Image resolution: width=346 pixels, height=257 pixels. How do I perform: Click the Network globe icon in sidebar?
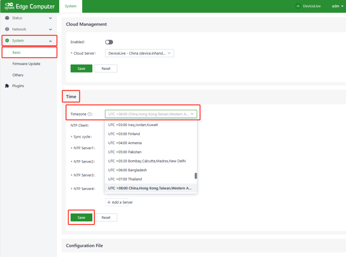[7, 29]
